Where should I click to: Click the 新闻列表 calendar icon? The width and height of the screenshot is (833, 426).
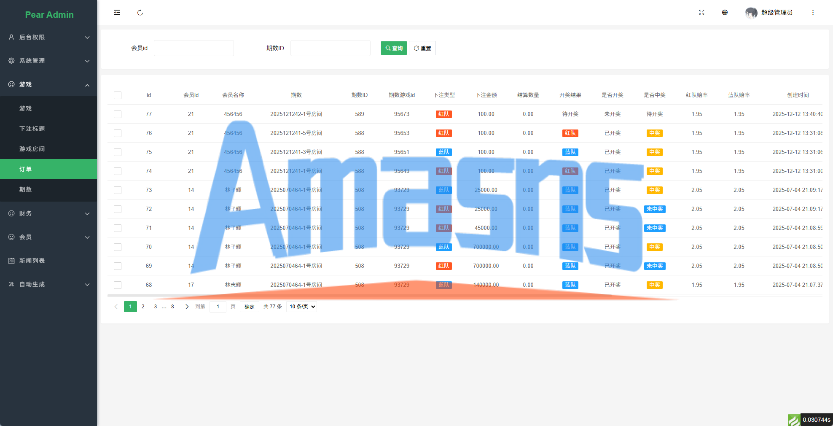pos(11,261)
